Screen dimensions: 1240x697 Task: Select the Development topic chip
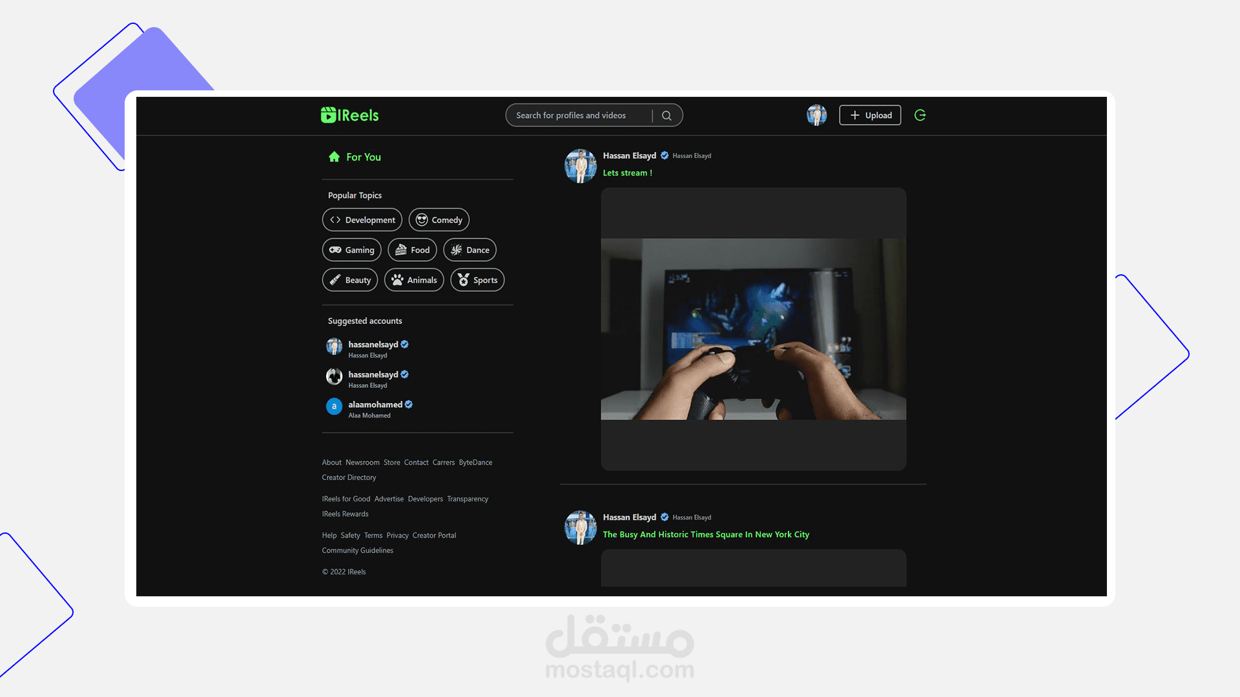(x=362, y=220)
